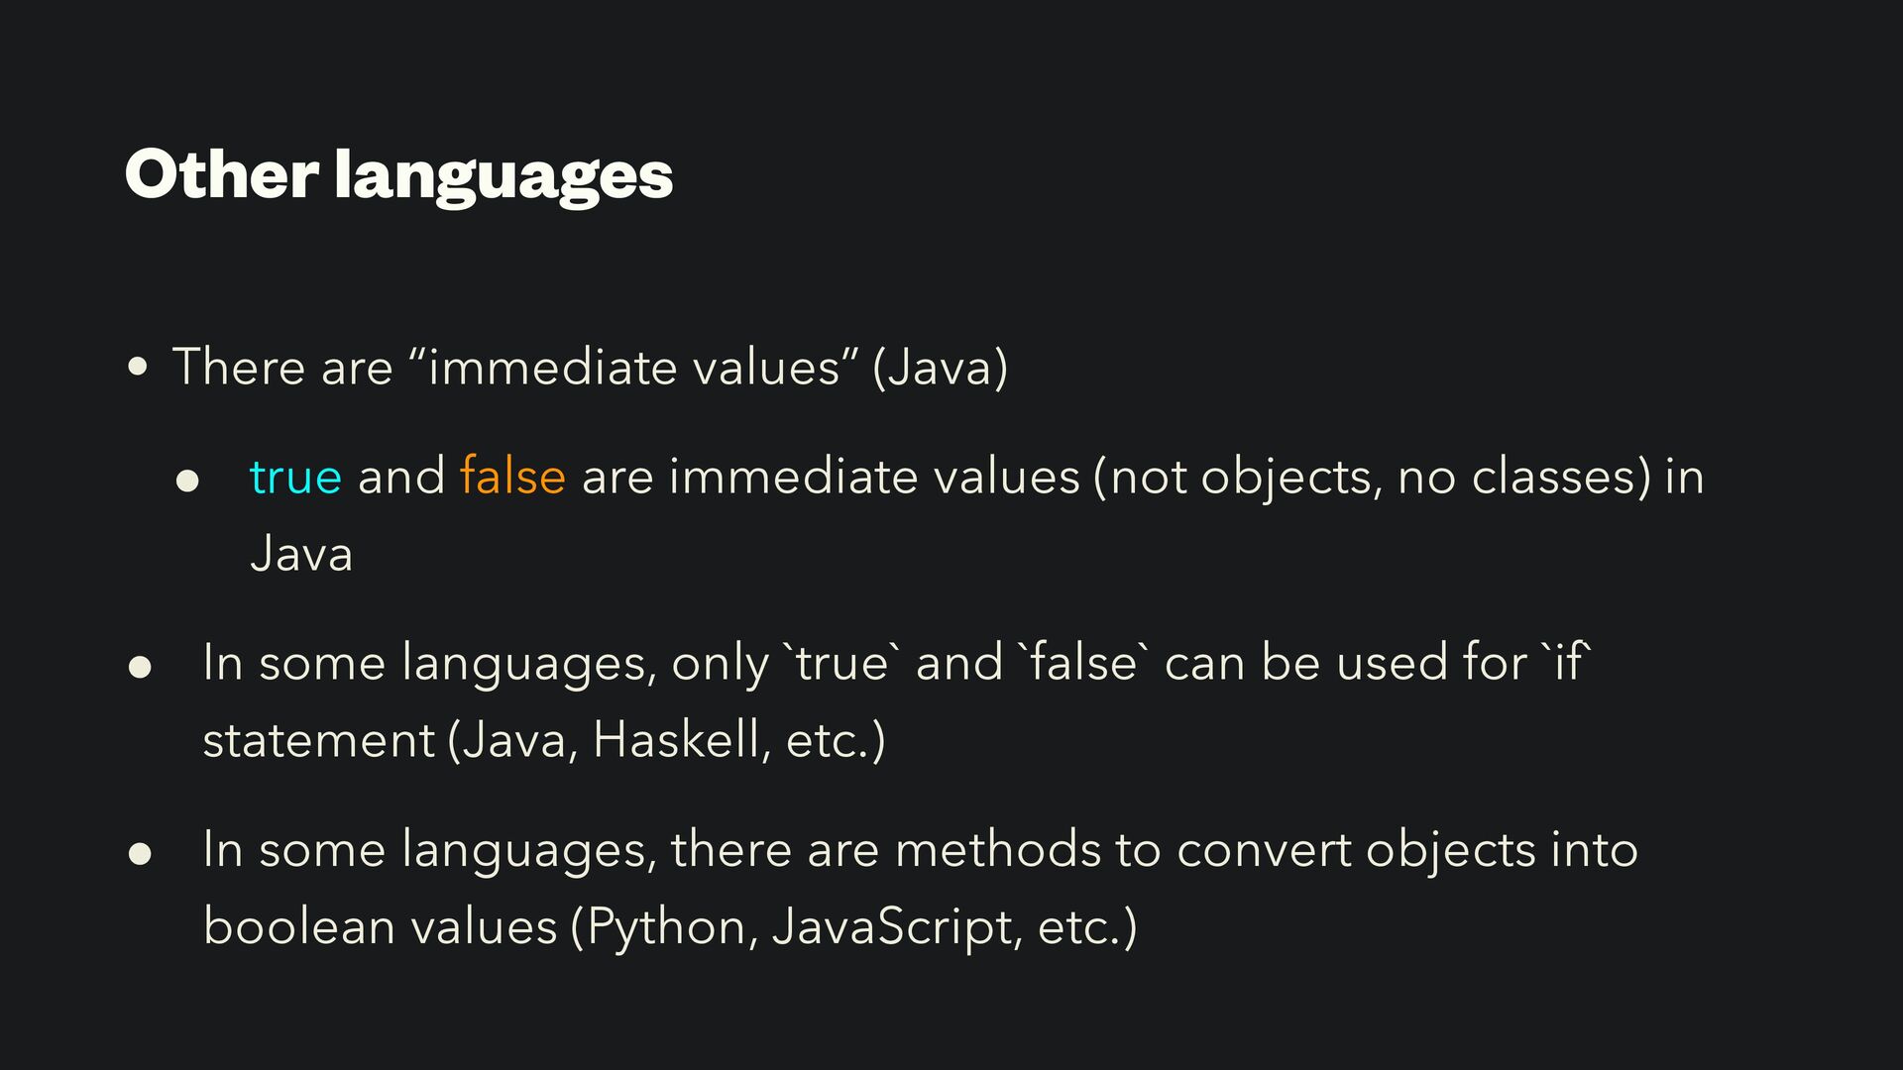The width and height of the screenshot is (1903, 1070).
Task: Select the first bullet point marker
Action: [139, 368]
